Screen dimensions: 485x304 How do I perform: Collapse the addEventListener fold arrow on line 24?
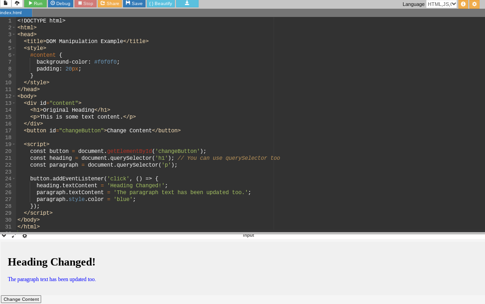14,179
